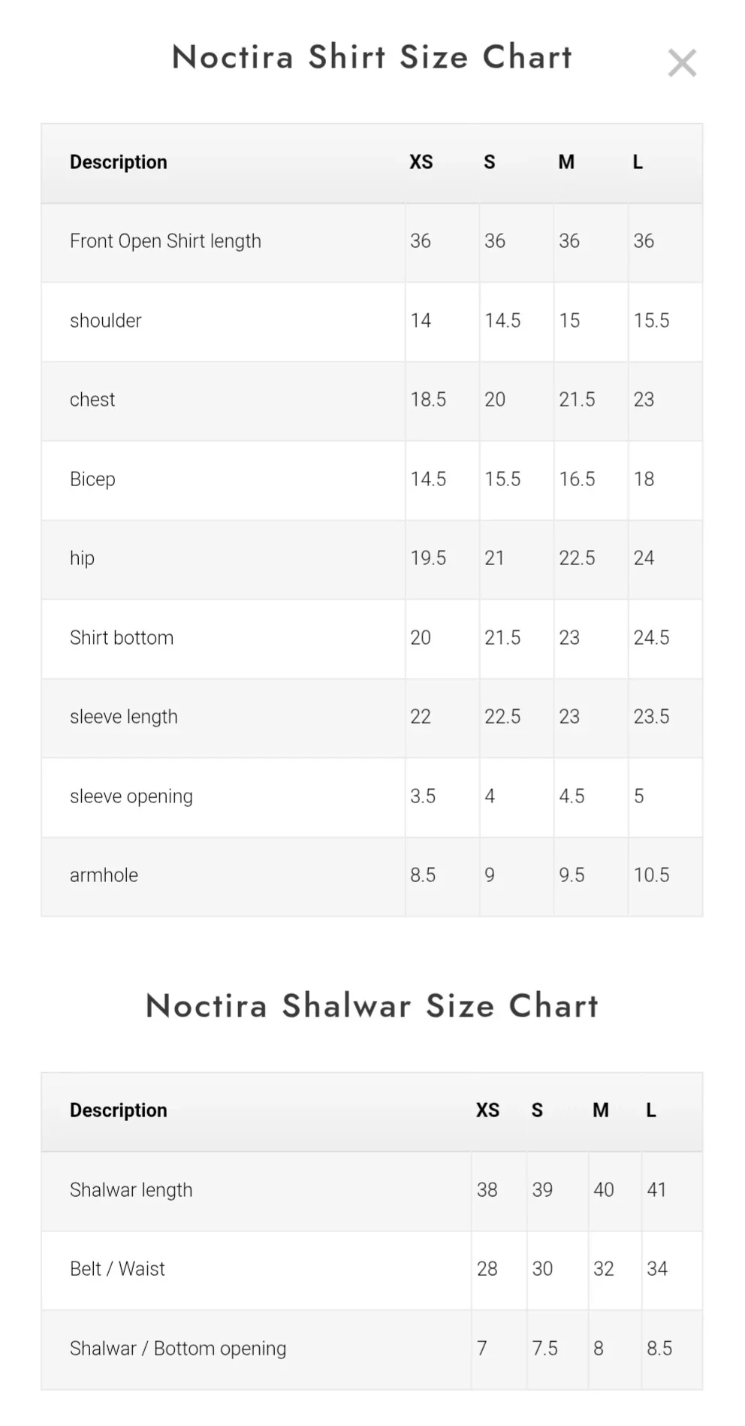Click the armhole value for size L

click(651, 875)
